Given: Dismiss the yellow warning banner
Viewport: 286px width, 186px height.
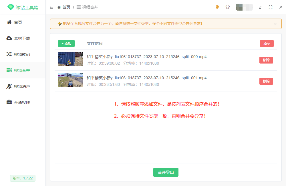Looking at the screenshot, I should (x=275, y=24).
